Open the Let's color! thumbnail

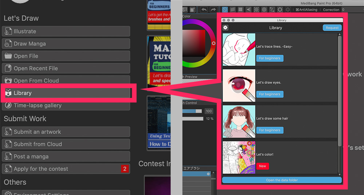point(239,158)
